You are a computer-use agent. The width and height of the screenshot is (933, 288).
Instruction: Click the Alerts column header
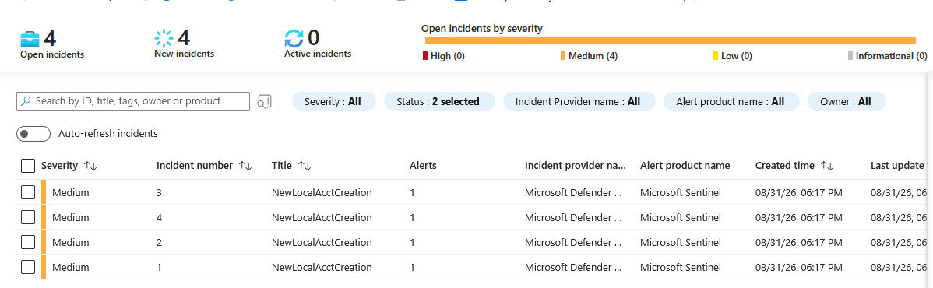point(423,166)
